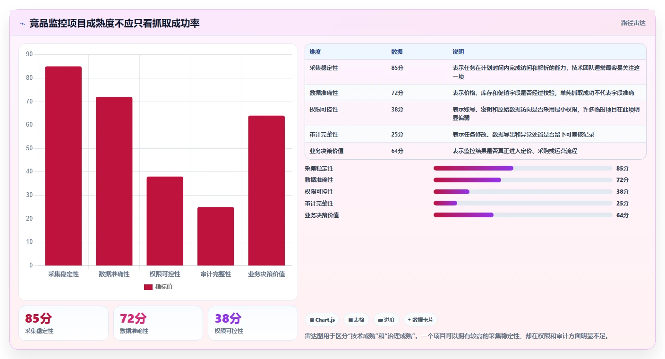This screenshot has width=665, height=359.
Task: Click the 数据准确性 x-axis label under the chart
Action: 114,274
